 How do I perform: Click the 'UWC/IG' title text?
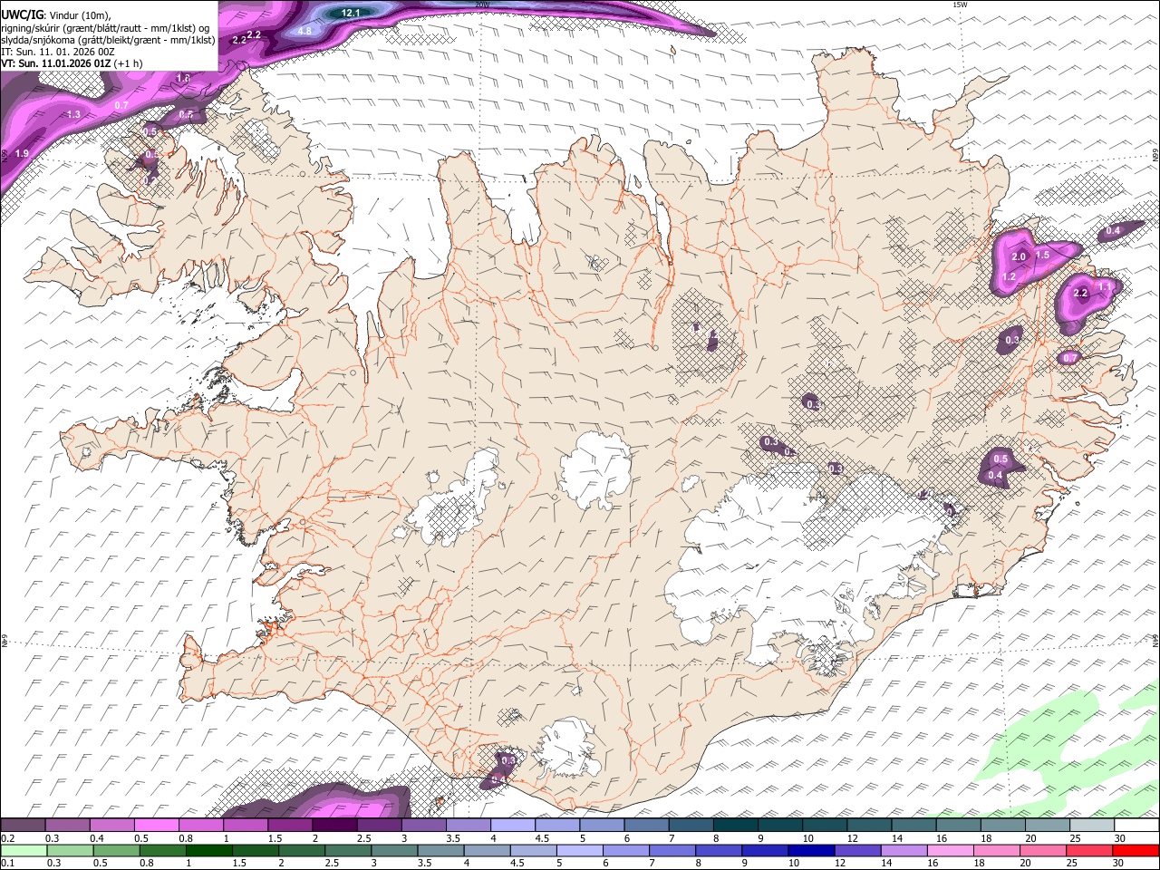[x=22, y=14]
